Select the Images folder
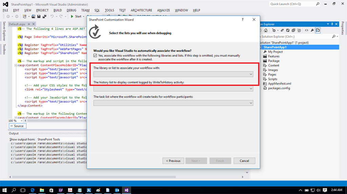Viewport: 347px width, 194px height. (273, 70)
